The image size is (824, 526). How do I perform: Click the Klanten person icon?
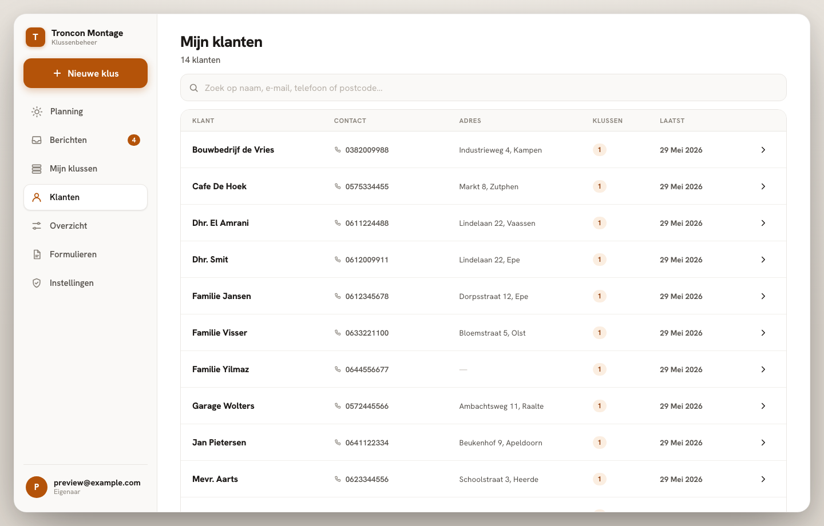click(x=37, y=197)
